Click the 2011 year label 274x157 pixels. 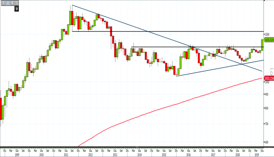point(66,155)
